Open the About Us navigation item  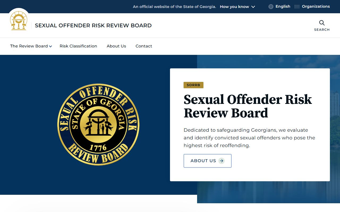(x=116, y=46)
